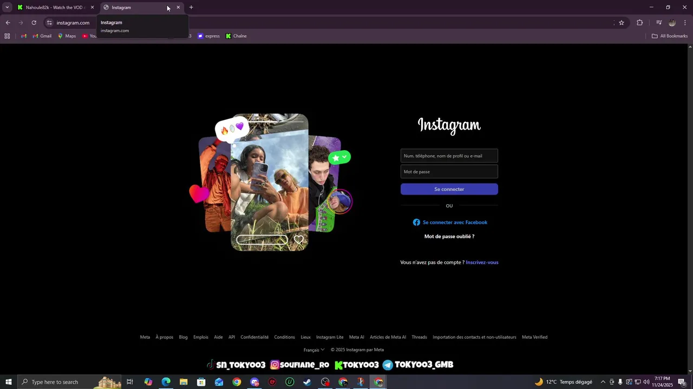Expand the tab search dropdown

click(7, 8)
